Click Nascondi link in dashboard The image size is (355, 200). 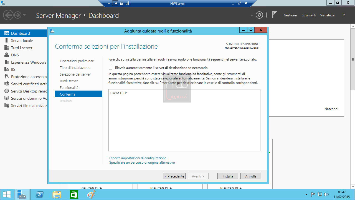(331, 109)
